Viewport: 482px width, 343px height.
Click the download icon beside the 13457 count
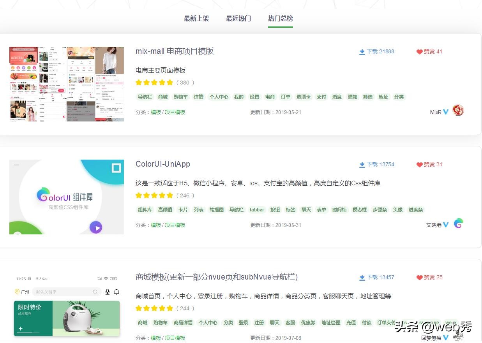pos(362,277)
